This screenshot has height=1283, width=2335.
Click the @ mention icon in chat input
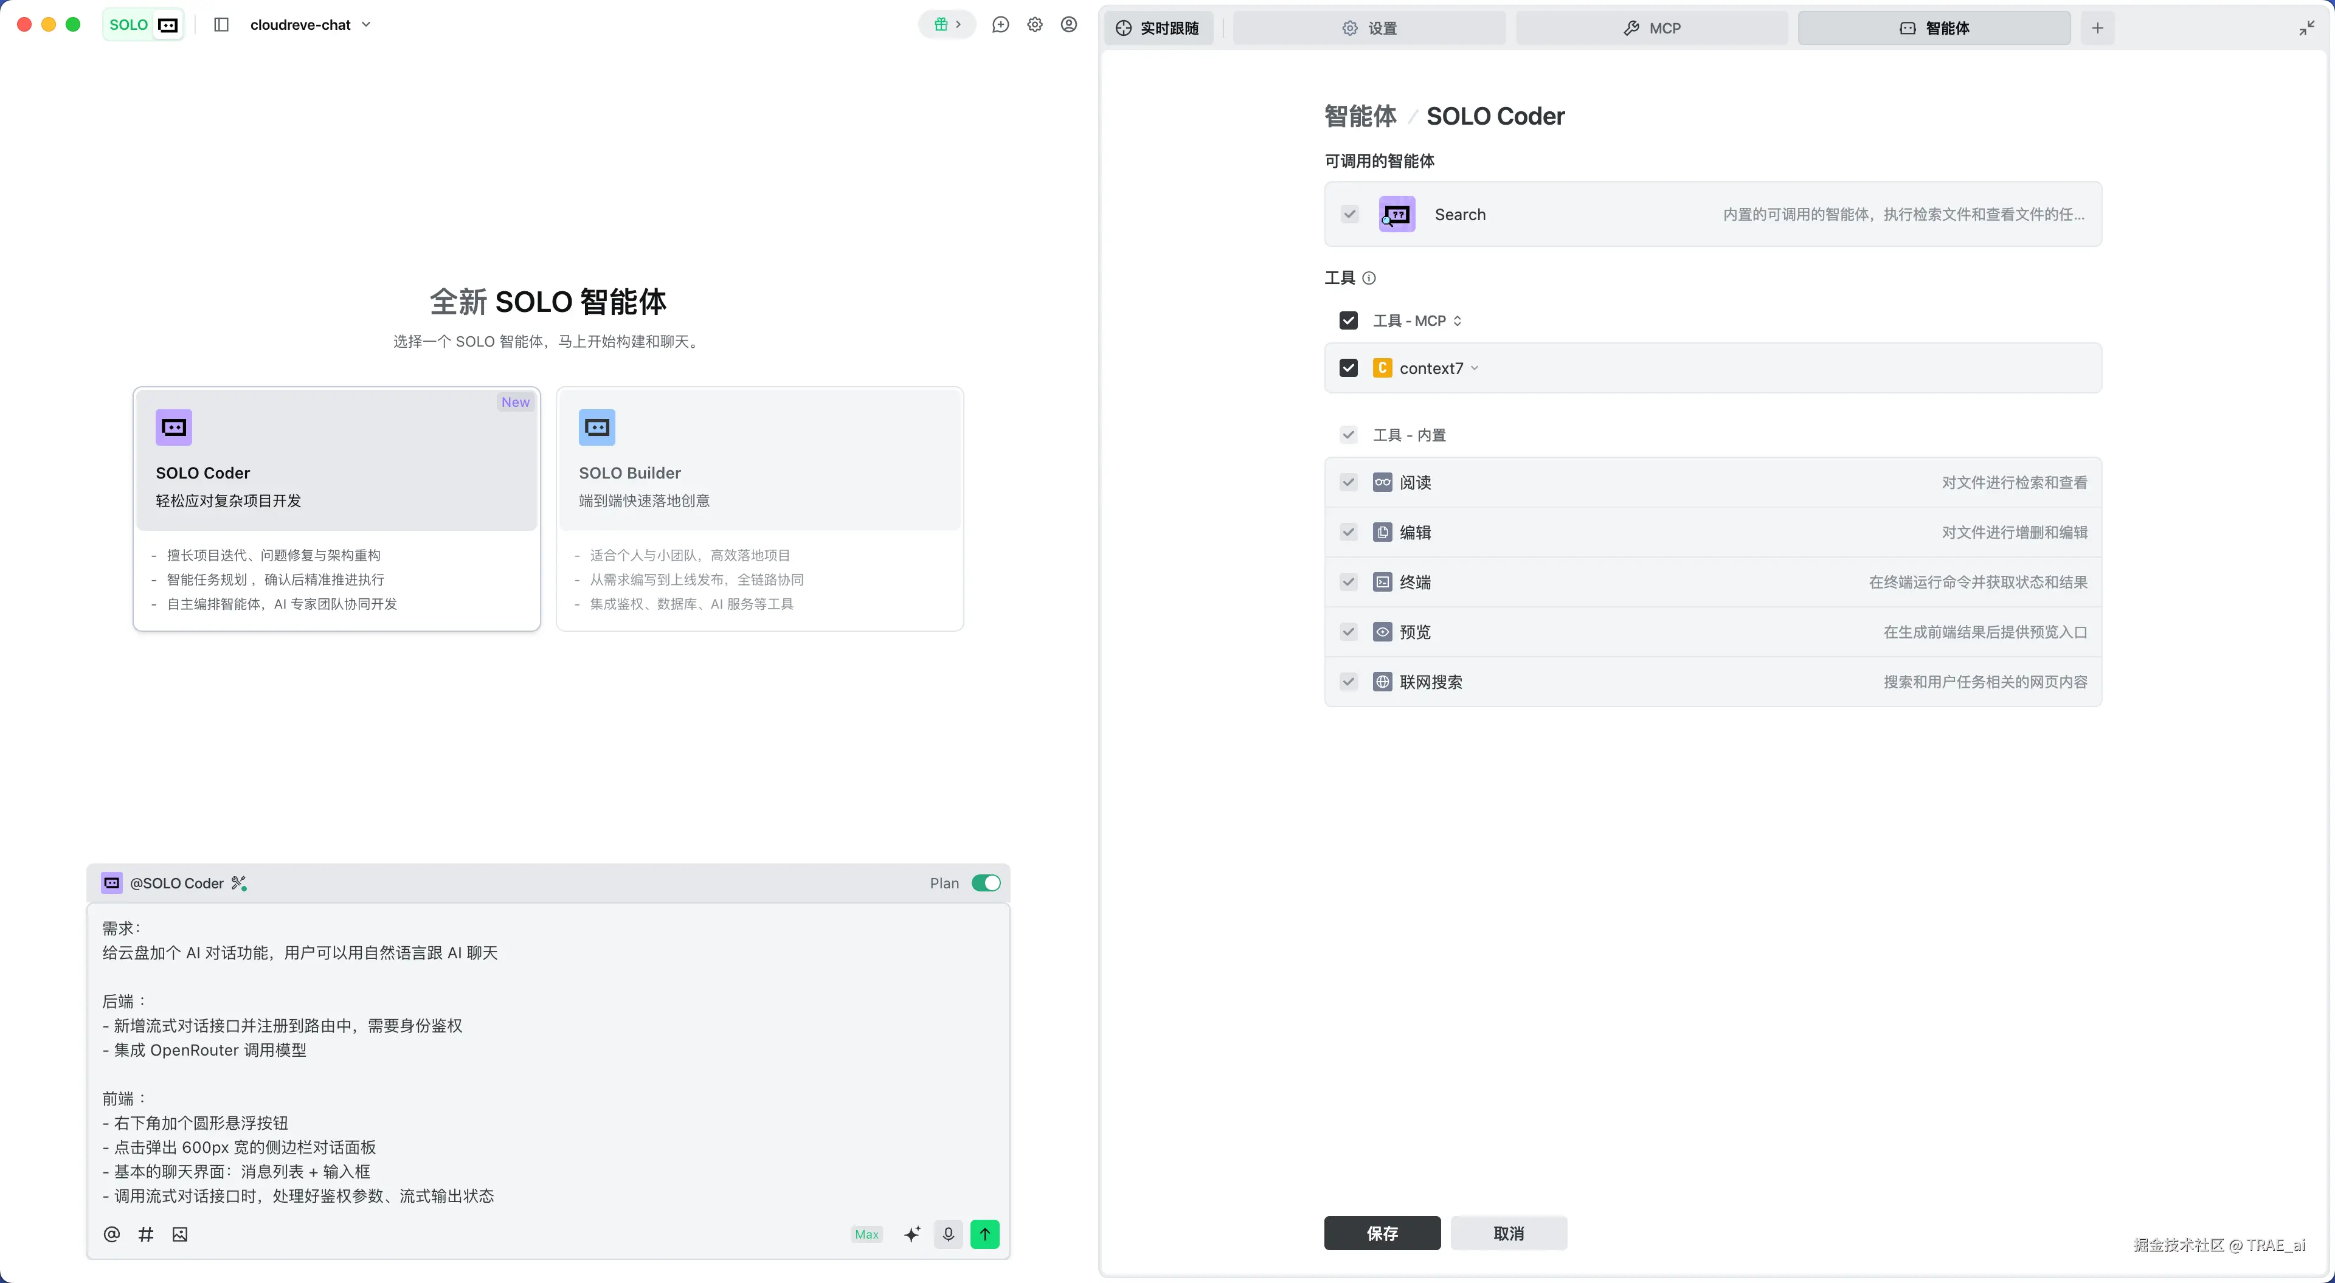pos(111,1234)
